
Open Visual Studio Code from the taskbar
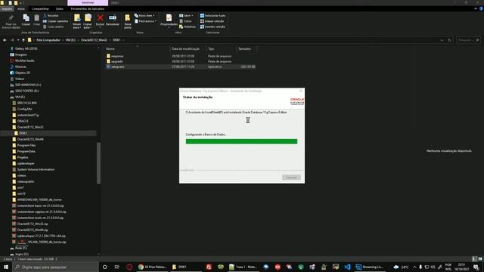347,267
